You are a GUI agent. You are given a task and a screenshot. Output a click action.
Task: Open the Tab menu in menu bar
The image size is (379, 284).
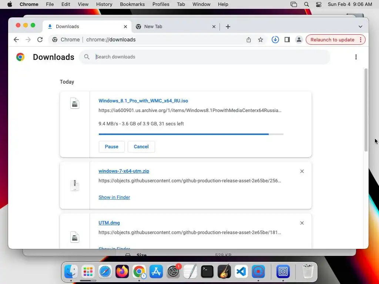pyautogui.click(x=181, y=4)
